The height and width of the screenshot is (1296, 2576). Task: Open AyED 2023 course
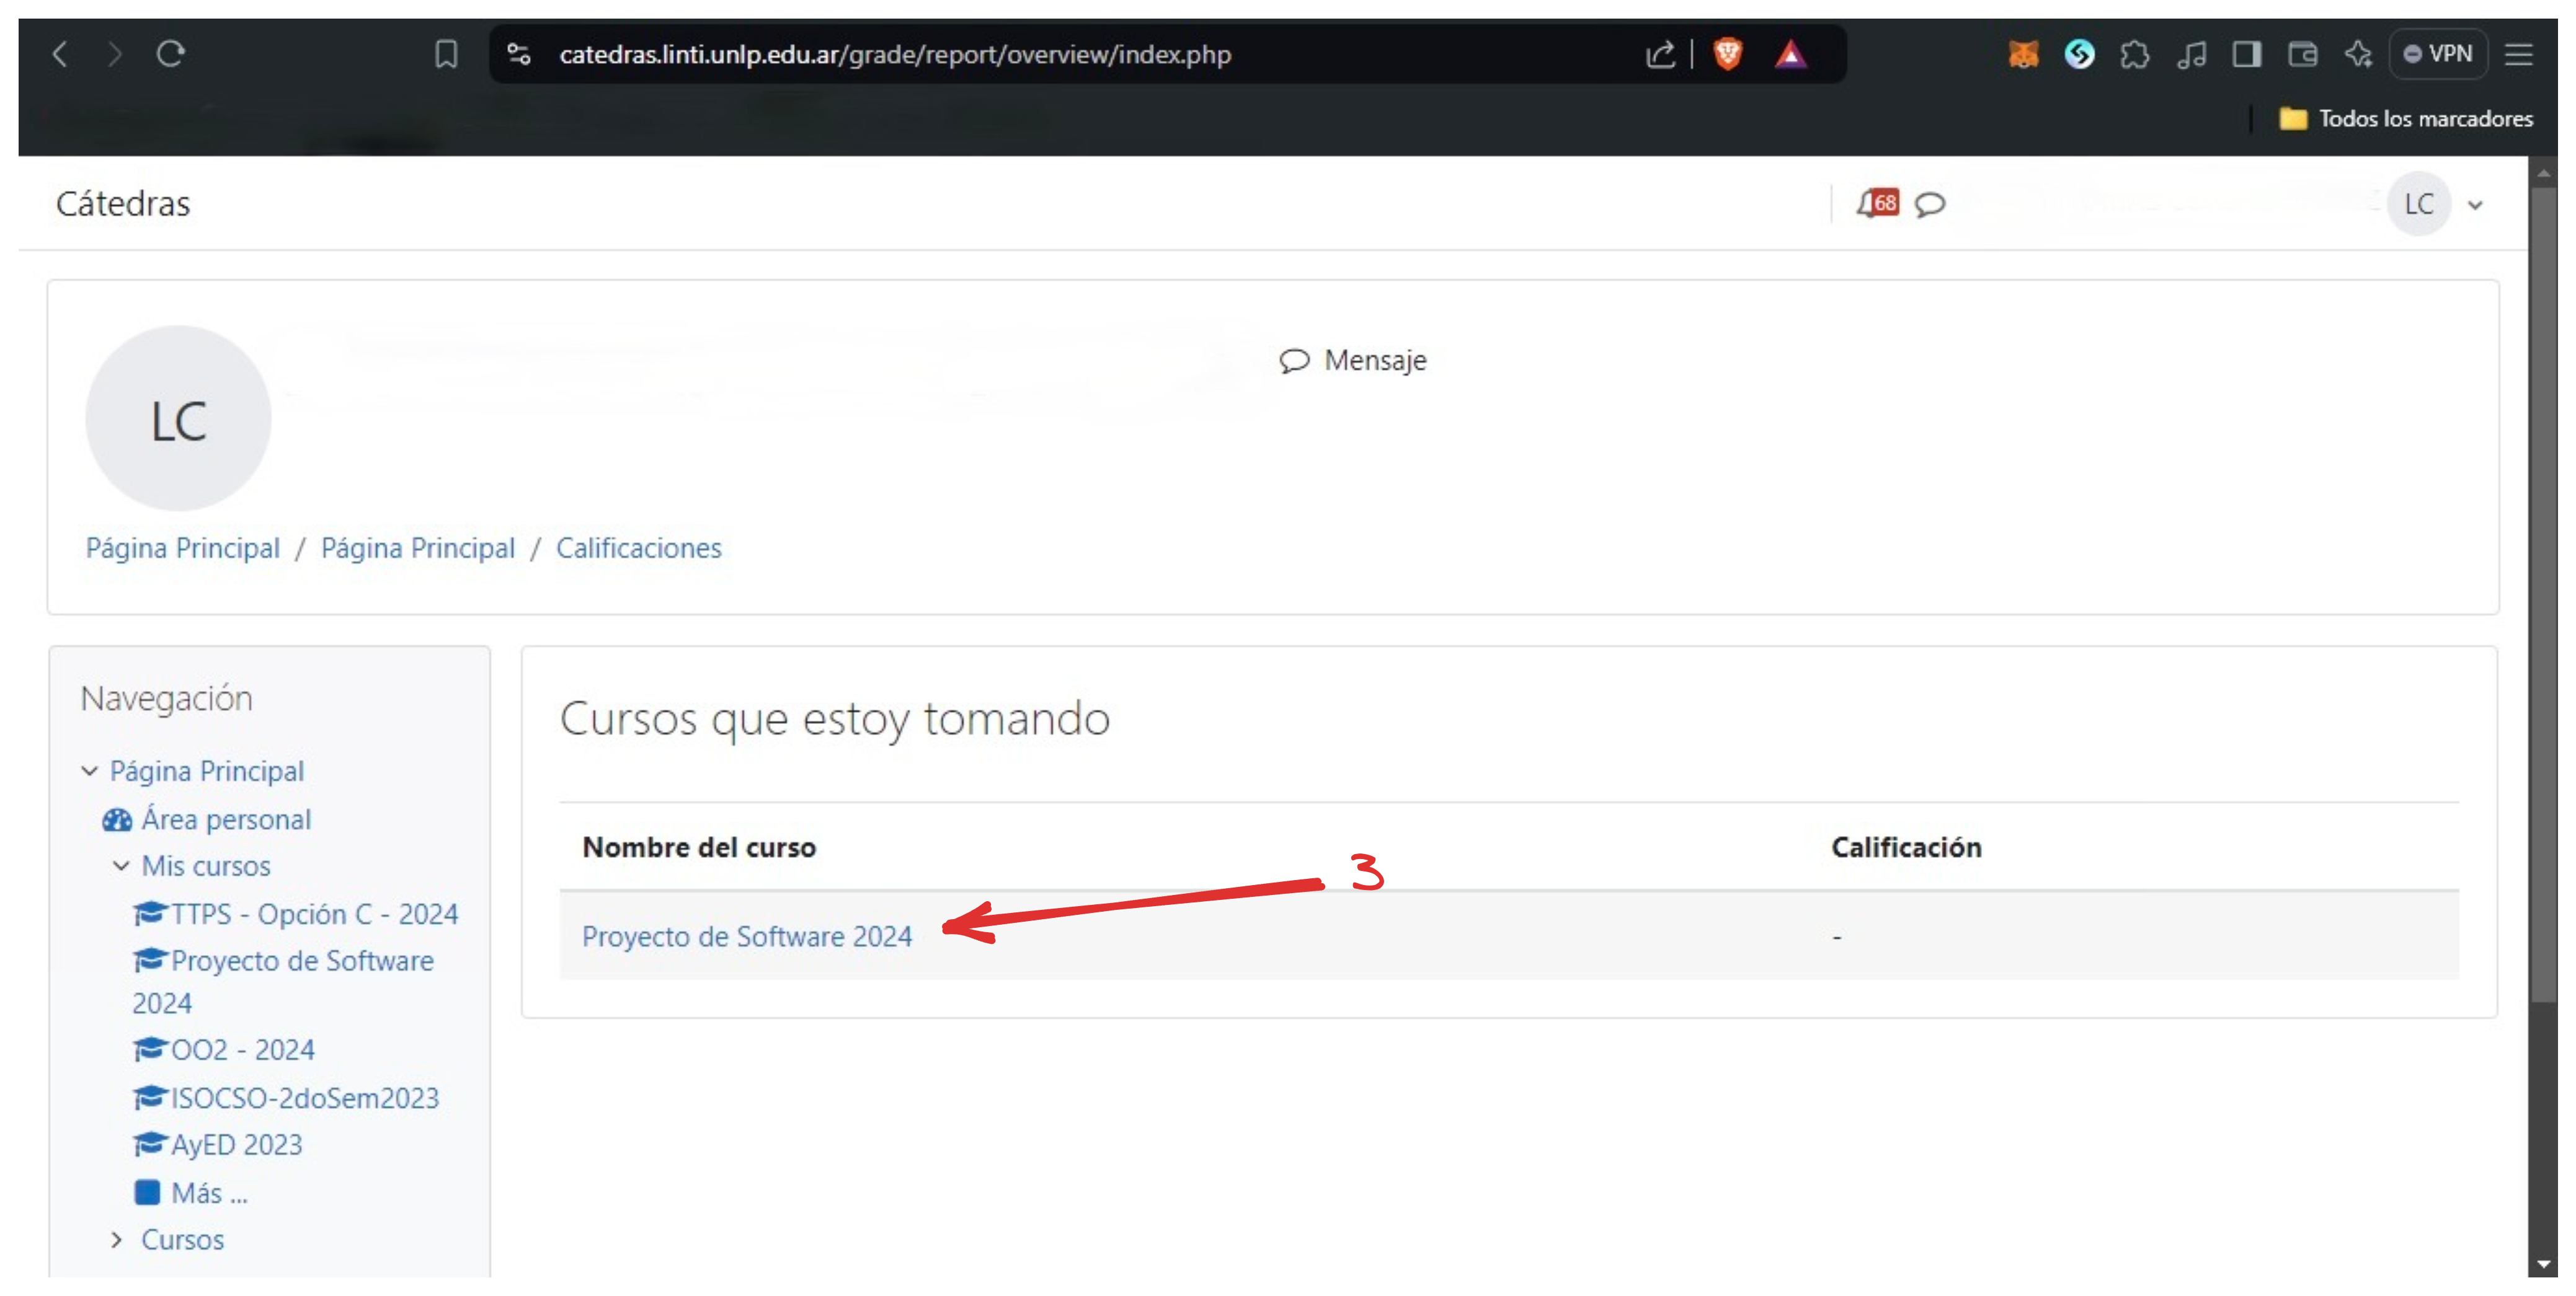click(x=236, y=1144)
